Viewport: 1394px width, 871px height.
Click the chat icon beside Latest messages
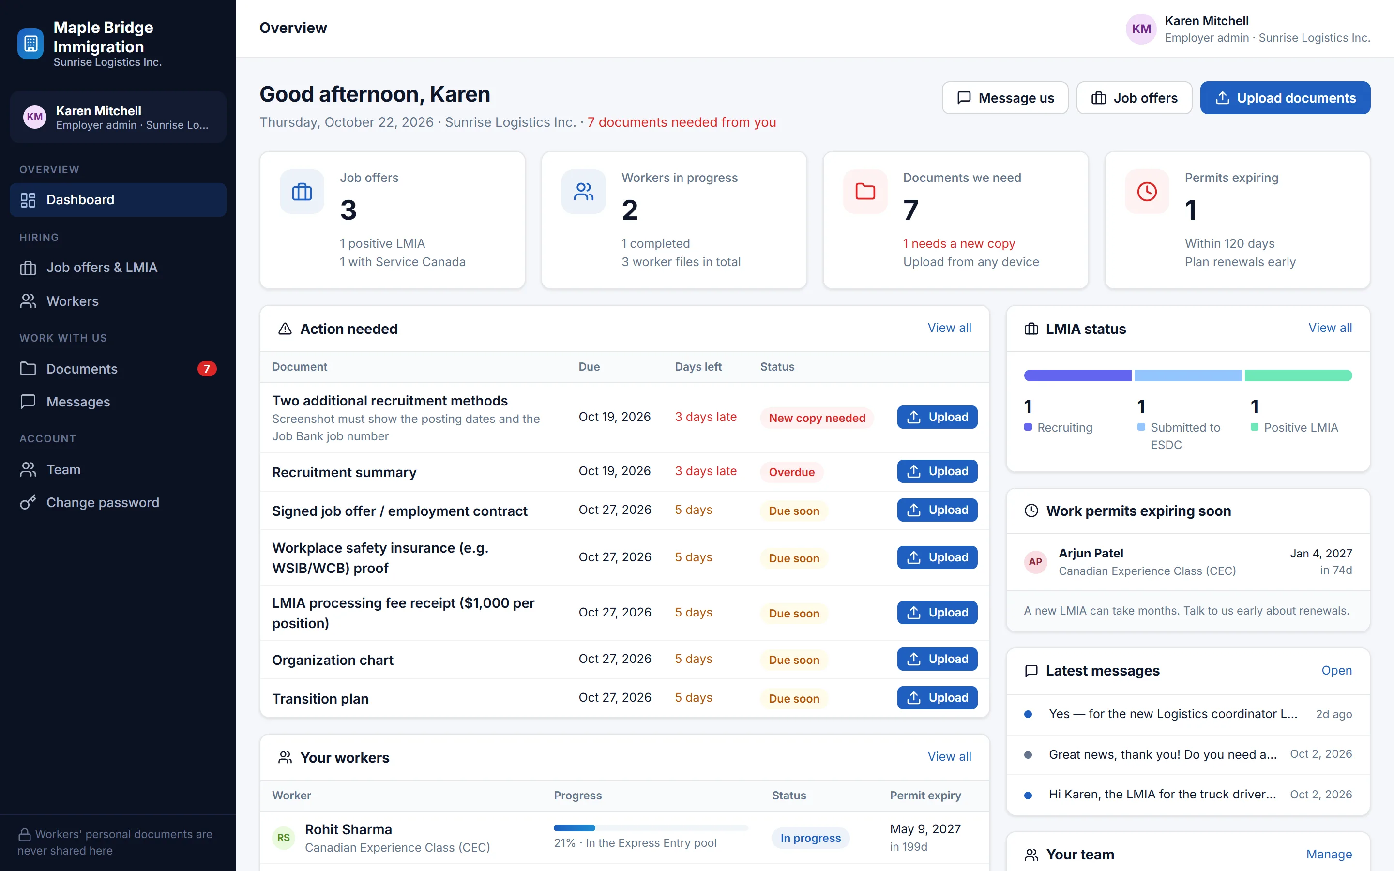coord(1031,671)
